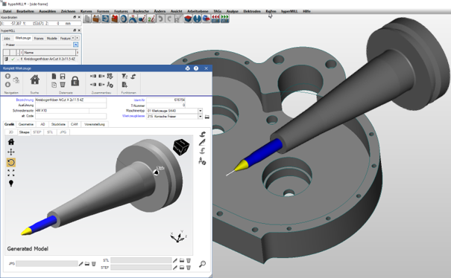
Task: Open the Werkzeugklasse dropdown
Action: 201,117
